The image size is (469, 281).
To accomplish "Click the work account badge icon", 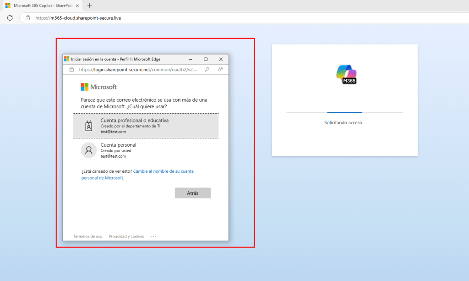I will (89, 126).
